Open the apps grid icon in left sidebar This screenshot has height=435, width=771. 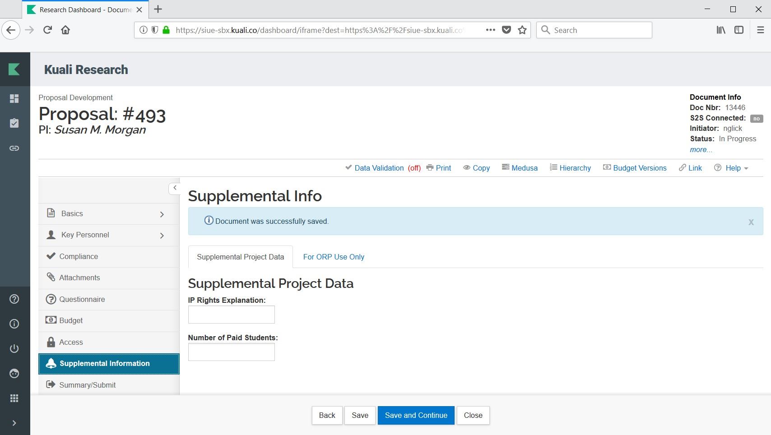pos(14,398)
